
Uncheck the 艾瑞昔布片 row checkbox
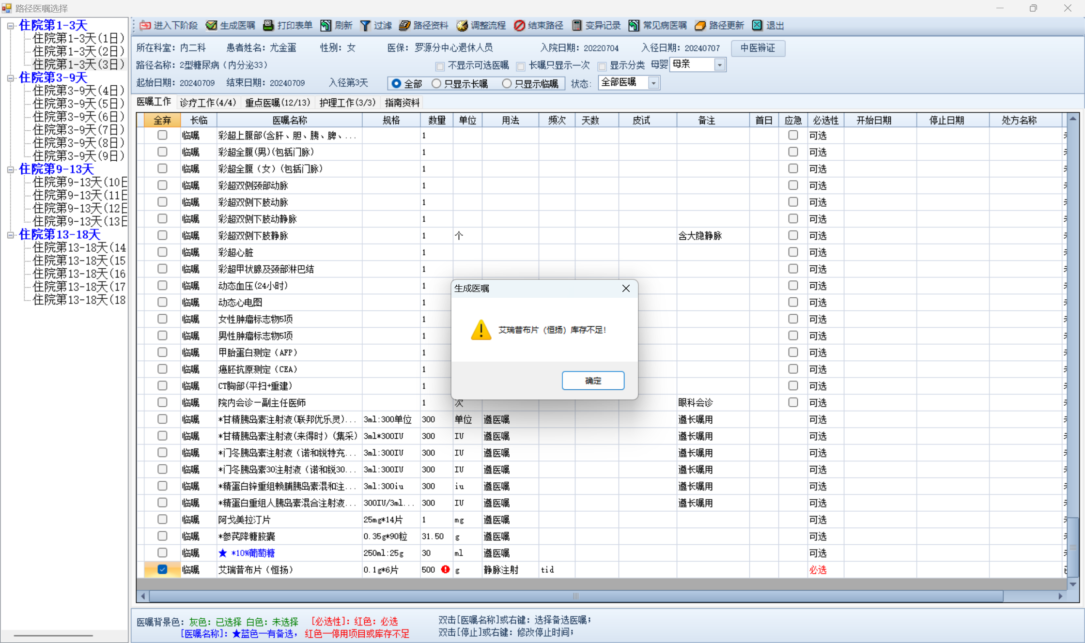[x=162, y=569]
